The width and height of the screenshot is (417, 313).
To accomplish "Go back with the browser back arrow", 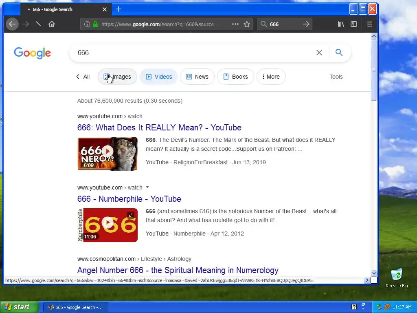I will pos(12,24).
